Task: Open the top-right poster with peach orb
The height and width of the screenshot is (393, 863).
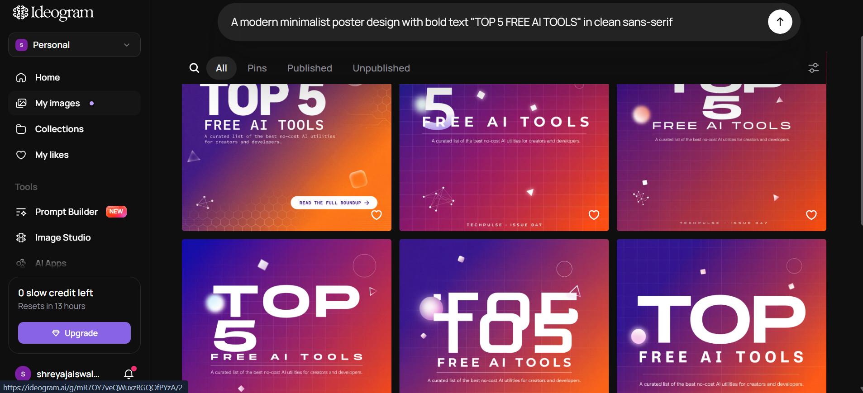Action: [x=721, y=157]
